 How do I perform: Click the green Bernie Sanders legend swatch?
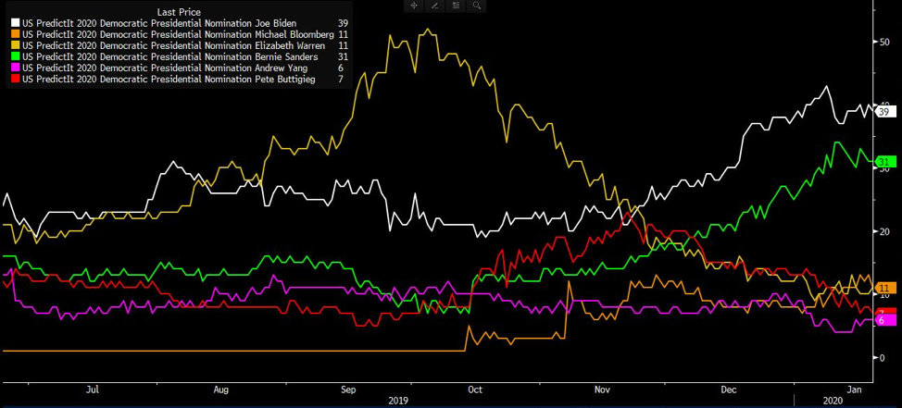15,56
